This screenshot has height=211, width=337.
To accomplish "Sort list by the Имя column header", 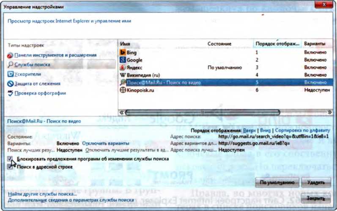I will tap(161, 44).
